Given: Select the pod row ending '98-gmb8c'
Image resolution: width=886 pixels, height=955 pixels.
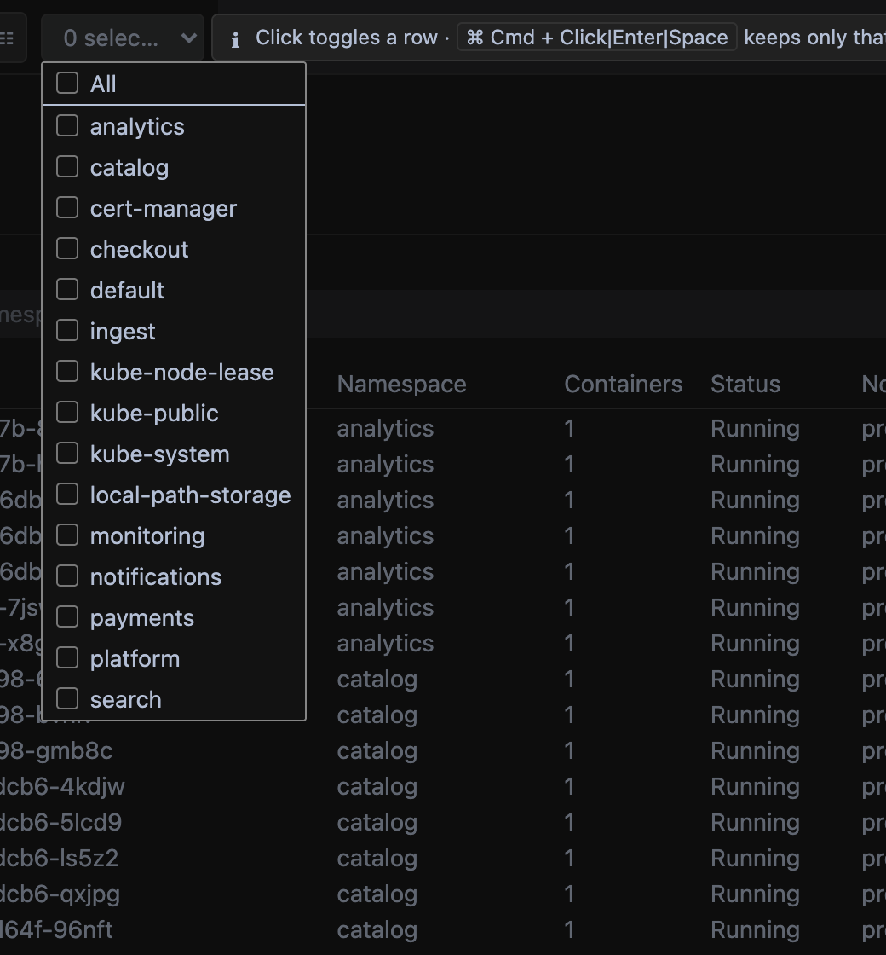Looking at the screenshot, I should tap(443, 751).
